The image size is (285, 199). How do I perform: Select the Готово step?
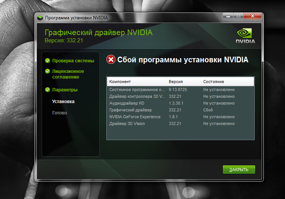(60, 113)
